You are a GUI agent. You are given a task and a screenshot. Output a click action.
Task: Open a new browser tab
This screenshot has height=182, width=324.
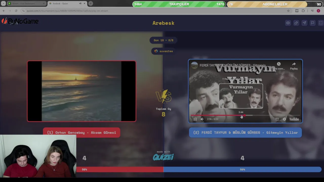[x=91, y=4]
